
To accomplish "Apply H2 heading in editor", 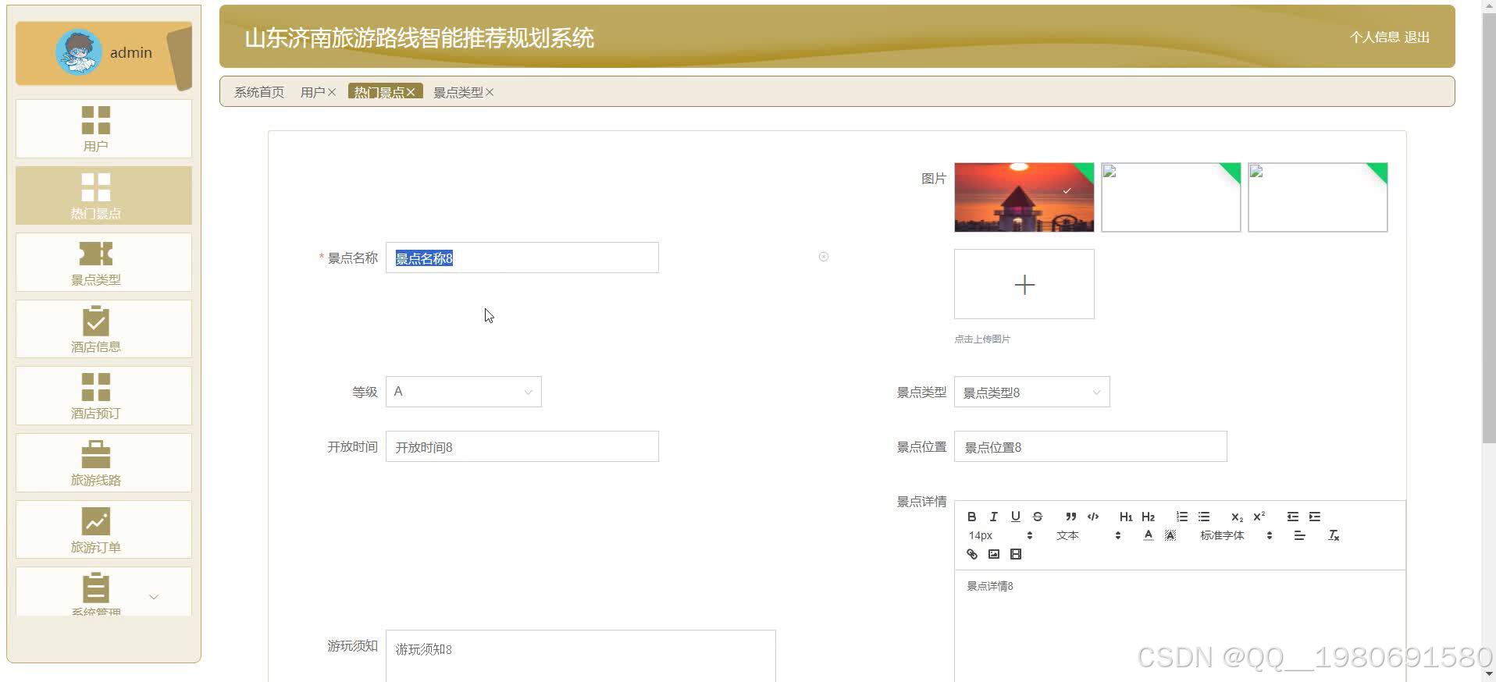I will 1148,517.
